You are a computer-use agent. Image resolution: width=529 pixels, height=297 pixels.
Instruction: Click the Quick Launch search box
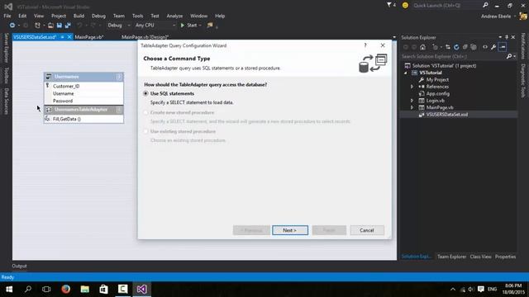pos(447,6)
